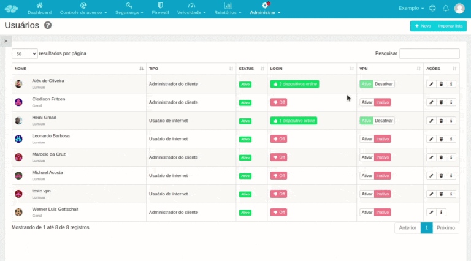Expand the Exemplo account dropdown
This screenshot has width=471, height=261.
click(x=411, y=9)
